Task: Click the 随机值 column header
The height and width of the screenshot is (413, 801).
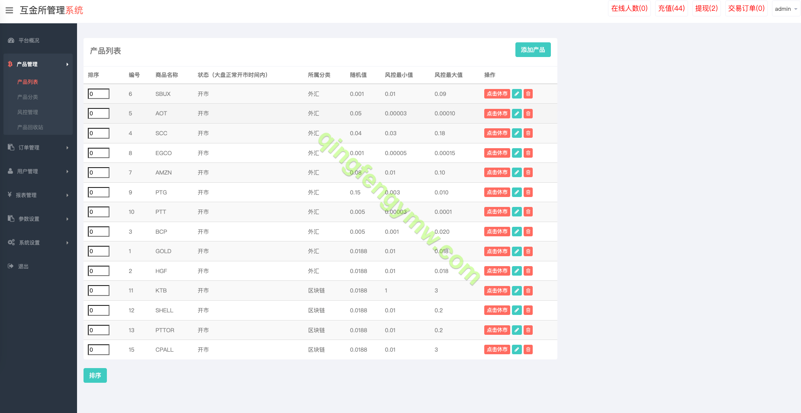Action: coord(358,75)
